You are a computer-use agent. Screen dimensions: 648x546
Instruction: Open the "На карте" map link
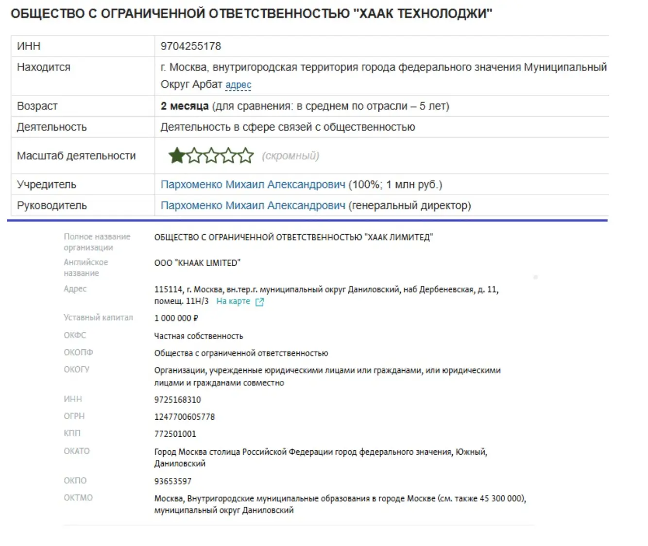tap(233, 301)
